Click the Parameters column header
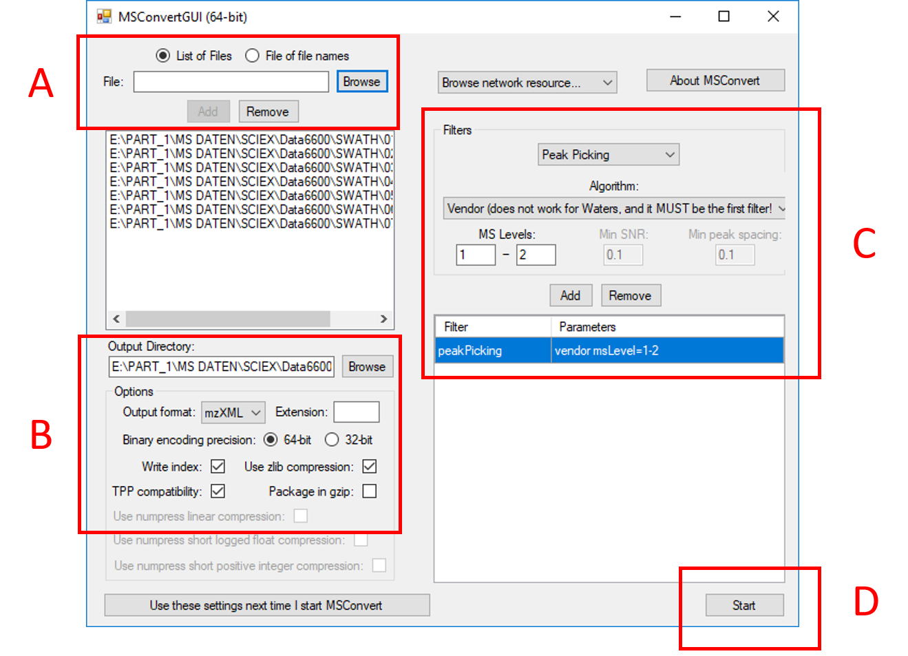This screenshot has height=656, width=908. click(667, 327)
